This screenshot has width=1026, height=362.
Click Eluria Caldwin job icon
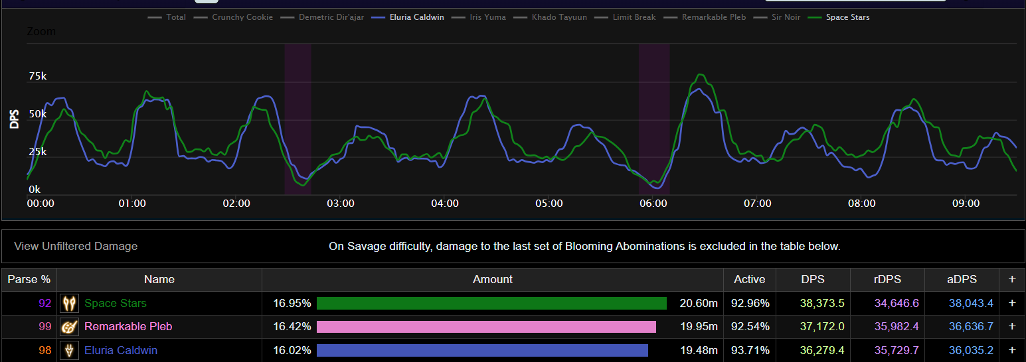[x=69, y=349]
